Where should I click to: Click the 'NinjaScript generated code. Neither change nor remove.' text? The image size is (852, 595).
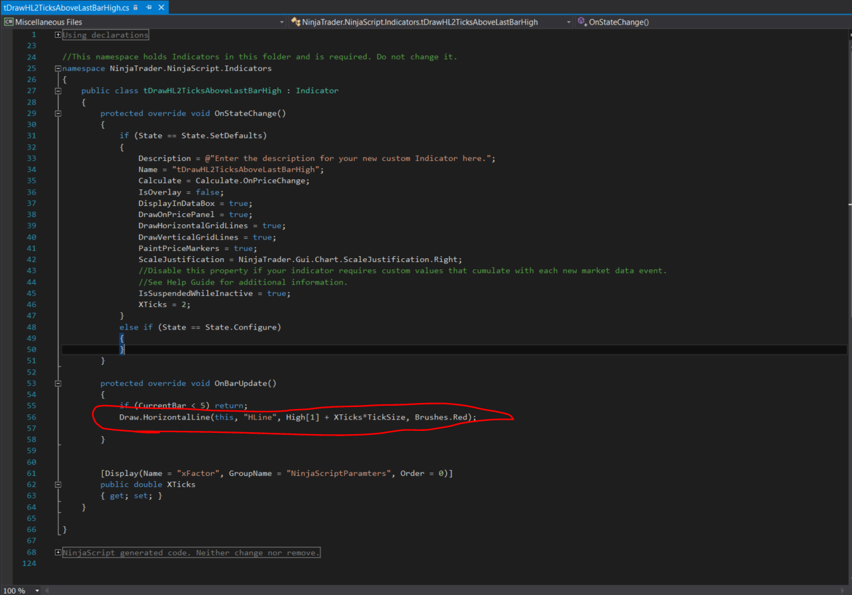(191, 553)
